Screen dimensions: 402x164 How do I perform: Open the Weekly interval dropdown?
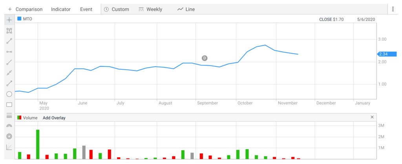click(154, 9)
